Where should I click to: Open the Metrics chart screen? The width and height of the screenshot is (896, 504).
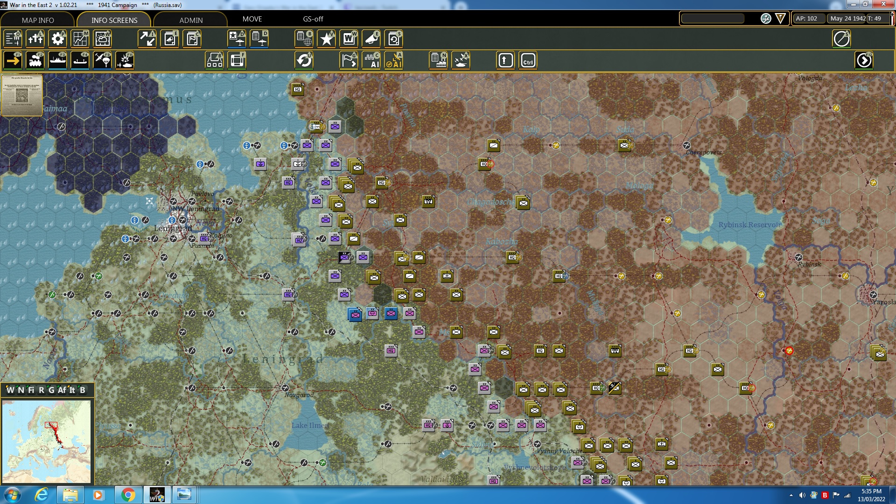80,39
